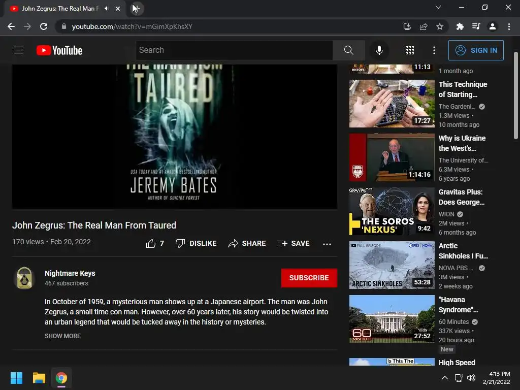Open '"Havana Syndrome"...' video title

[459, 305]
